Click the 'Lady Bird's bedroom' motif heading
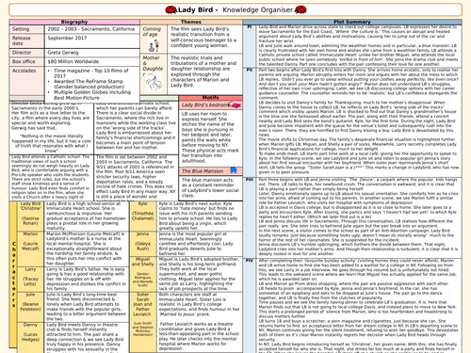 point(204,104)
